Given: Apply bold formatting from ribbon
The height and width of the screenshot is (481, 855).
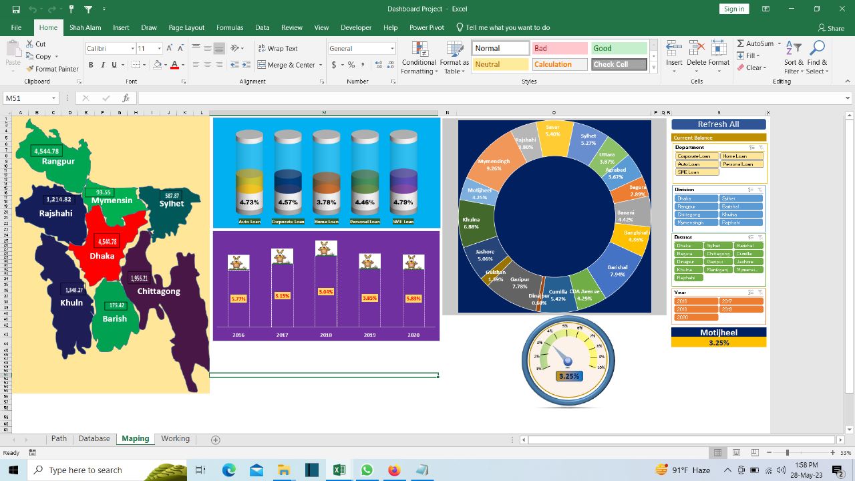Looking at the screenshot, I should 91,65.
